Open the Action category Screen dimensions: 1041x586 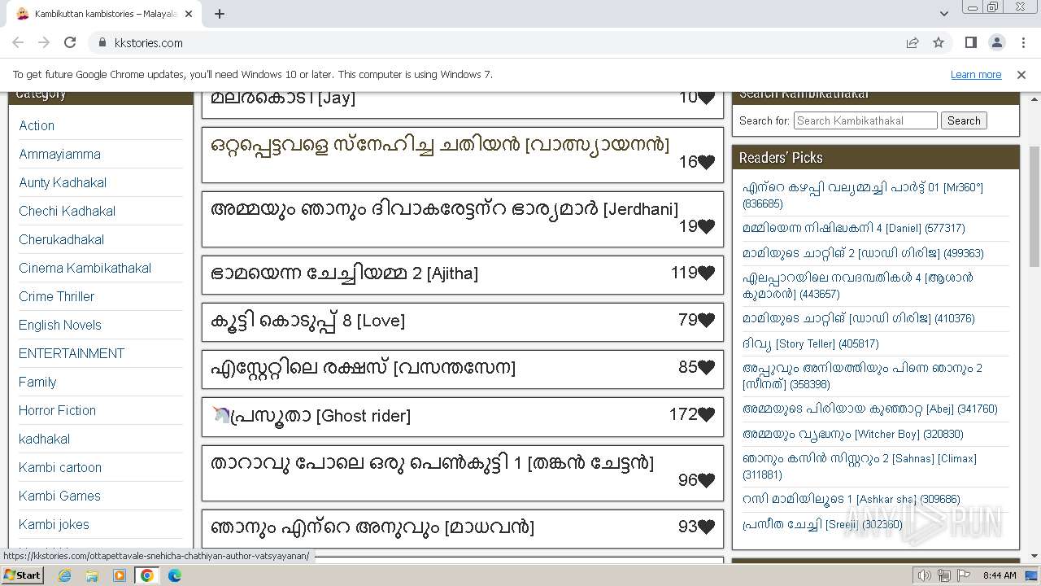pyautogui.click(x=37, y=125)
